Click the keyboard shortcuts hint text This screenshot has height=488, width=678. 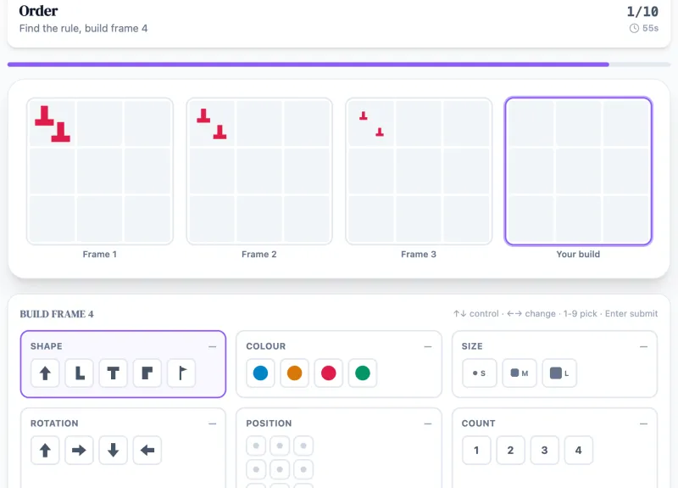click(x=556, y=313)
